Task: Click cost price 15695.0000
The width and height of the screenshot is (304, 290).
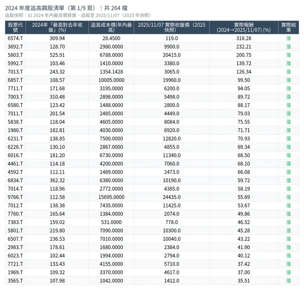Action: pos(111,197)
